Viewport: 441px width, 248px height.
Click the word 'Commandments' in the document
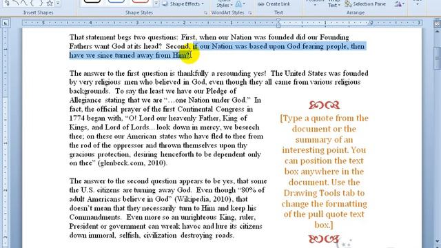pos(95,217)
